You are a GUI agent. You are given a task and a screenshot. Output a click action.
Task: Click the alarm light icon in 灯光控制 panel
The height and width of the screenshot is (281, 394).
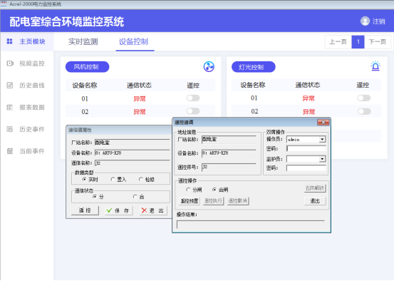pyautogui.click(x=375, y=66)
